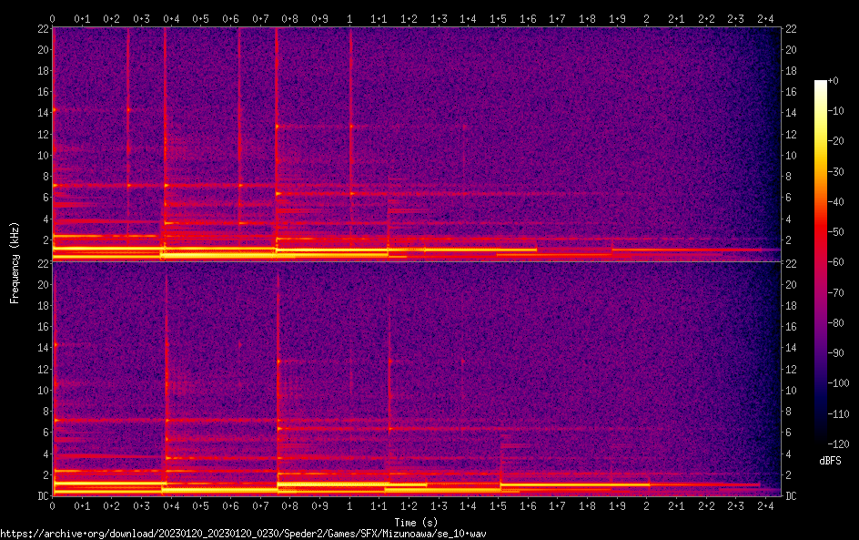The height and width of the screenshot is (540, 859).
Task: Click 20 kHz label on upper channel's right axis
Action: [792, 50]
